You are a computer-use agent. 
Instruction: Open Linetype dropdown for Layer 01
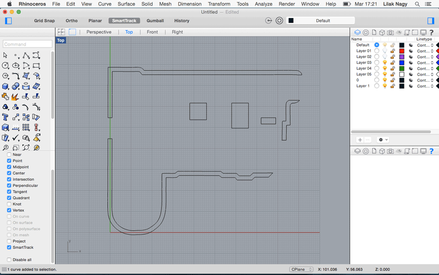[425, 51]
